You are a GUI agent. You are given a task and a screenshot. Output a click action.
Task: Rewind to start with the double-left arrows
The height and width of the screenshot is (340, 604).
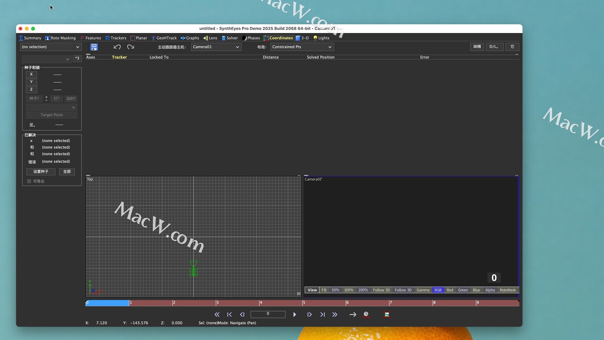click(217, 314)
